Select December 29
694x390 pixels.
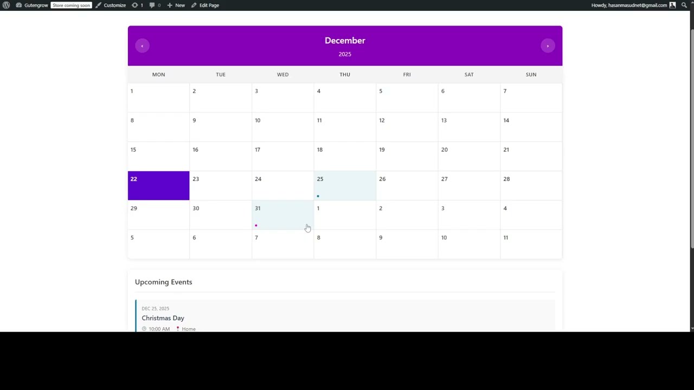tap(158, 214)
